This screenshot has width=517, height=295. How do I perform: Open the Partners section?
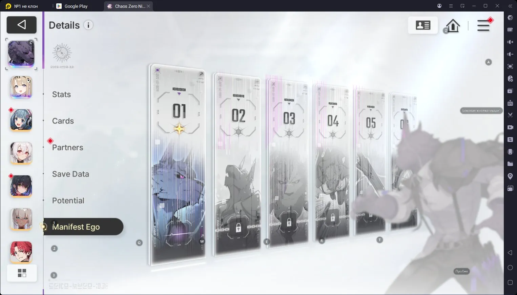tap(68, 147)
